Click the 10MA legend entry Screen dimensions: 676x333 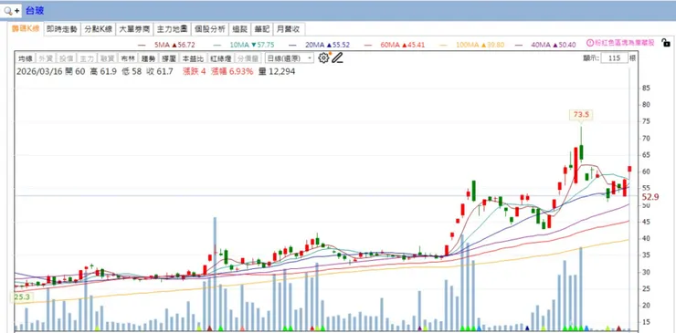tap(244, 45)
